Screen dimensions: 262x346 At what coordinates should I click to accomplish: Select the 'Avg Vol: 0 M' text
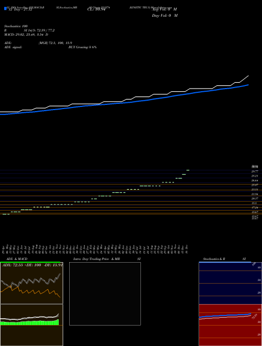pos(165,9)
